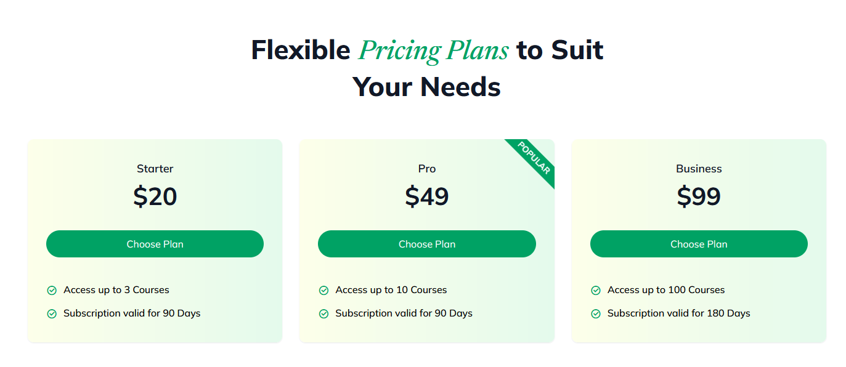Select the 'Pro' plan name label
Viewport: 846px width, 367px height.
(x=426, y=169)
